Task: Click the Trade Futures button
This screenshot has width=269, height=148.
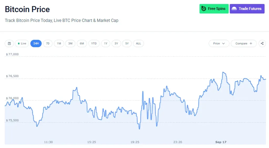Action: 247,9
